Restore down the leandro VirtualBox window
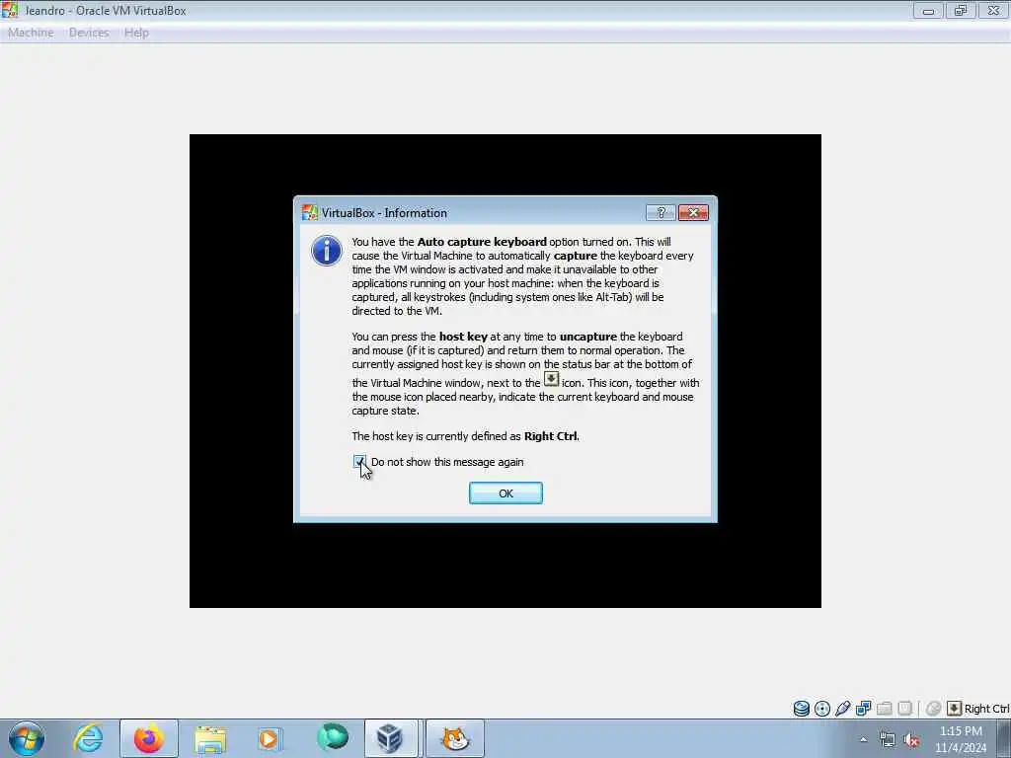The image size is (1011, 758). 961,10
